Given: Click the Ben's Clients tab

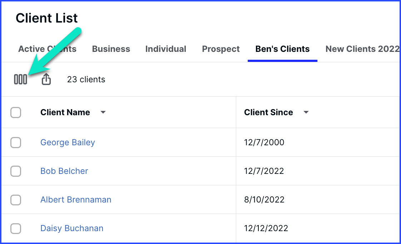Looking at the screenshot, I should tap(283, 49).
